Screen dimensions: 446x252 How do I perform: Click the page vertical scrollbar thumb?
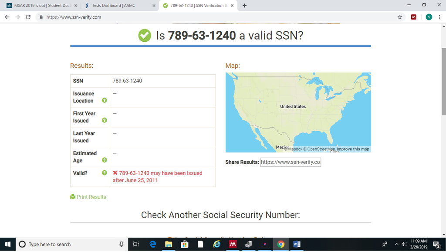443,81
